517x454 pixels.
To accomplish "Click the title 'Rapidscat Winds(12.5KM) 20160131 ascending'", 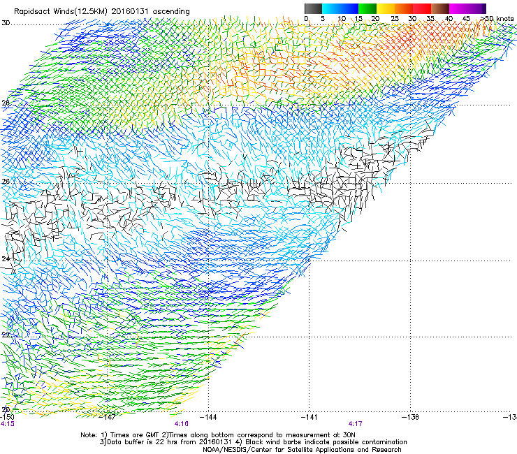I will 102,12.
